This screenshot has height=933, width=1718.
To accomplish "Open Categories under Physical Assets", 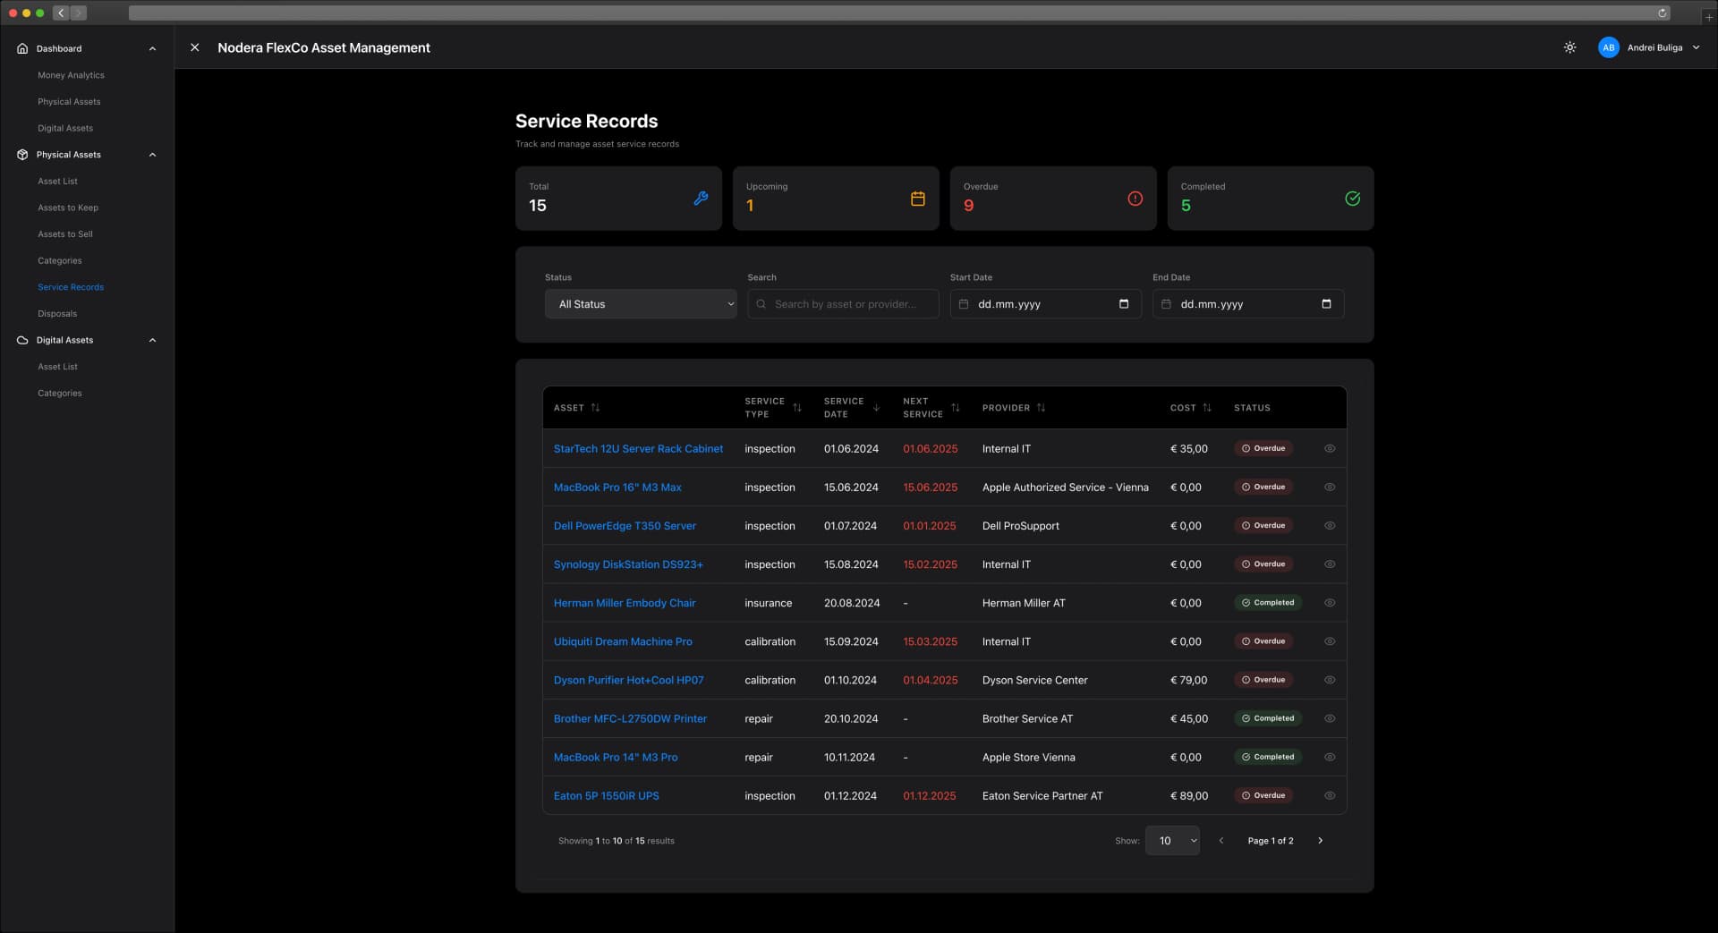I will (x=60, y=261).
